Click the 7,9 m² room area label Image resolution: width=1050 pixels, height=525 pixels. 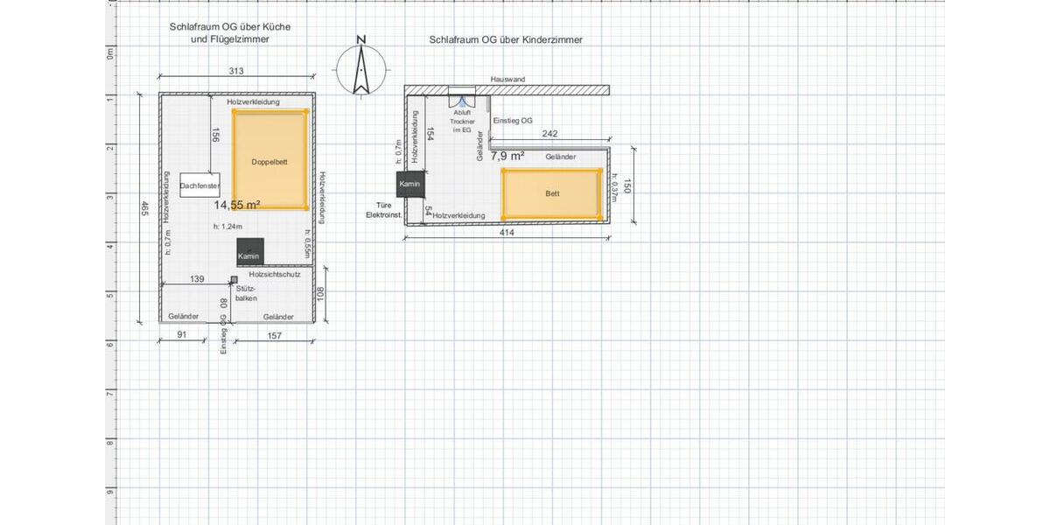tap(507, 154)
